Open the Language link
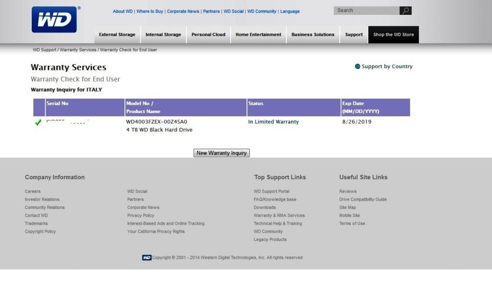The height and width of the screenshot is (285, 492). (x=290, y=11)
